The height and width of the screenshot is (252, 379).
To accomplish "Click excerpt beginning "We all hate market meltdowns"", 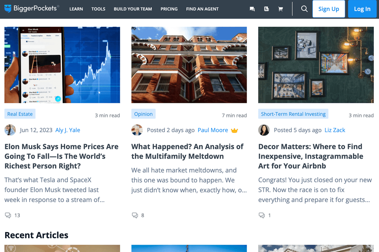I will point(189,180).
